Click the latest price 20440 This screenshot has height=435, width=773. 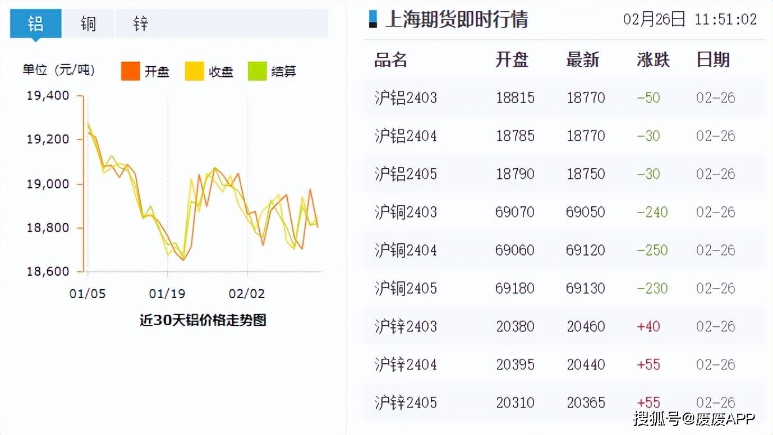tap(586, 365)
